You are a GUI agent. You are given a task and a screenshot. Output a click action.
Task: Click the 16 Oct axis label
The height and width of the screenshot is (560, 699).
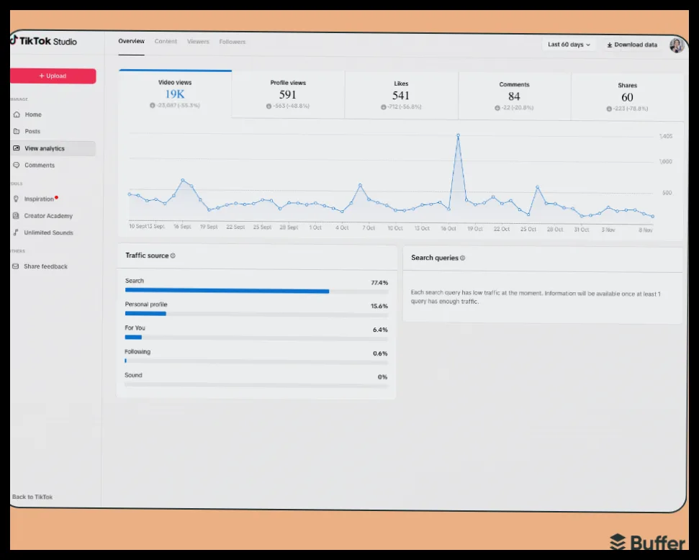click(x=448, y=228)
